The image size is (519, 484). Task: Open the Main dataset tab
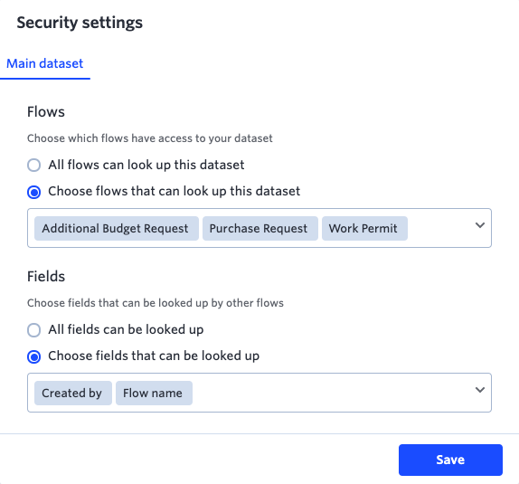45,63
